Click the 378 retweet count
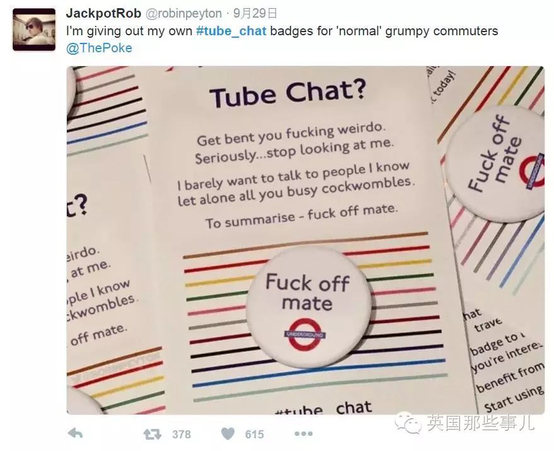The image size is (554, 451). (x=182, y=434)
